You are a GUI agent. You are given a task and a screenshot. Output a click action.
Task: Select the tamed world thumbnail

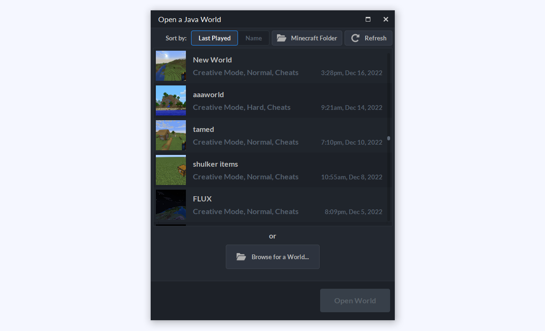pyautogui.click(x=171, y=135)
